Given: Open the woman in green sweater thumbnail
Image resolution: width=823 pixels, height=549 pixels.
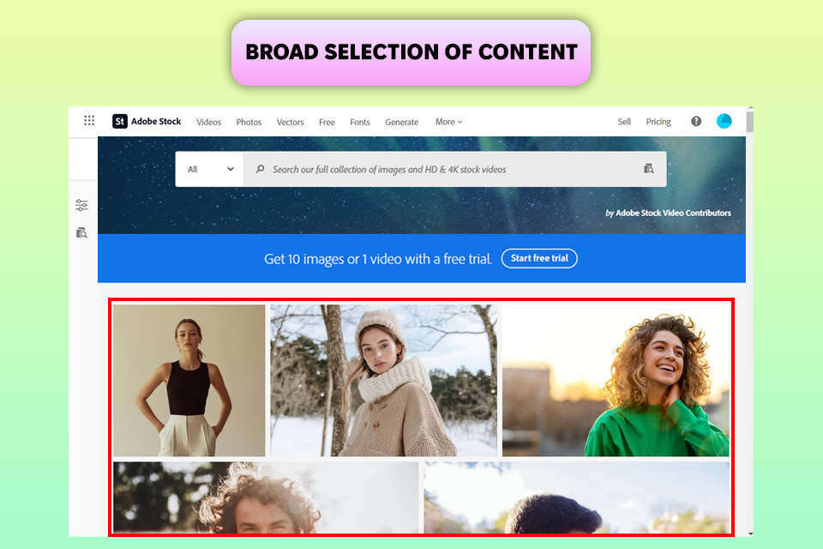Looking at the screenshot, I should 616,380.
